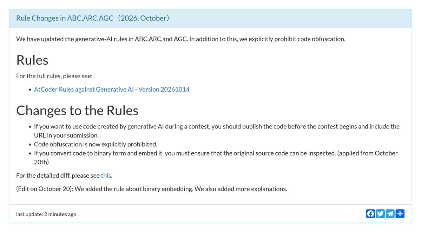Click 'last update: 2 minutes ago' text
Image resolution: width=421 pixels, height=232 pixels.
pyautogui.click(x=46, y=214)
